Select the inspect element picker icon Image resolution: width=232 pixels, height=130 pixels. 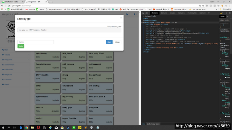click(x=143, y=13)
